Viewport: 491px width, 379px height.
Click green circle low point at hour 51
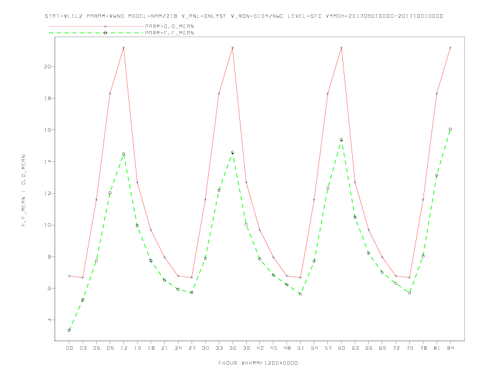301,294
